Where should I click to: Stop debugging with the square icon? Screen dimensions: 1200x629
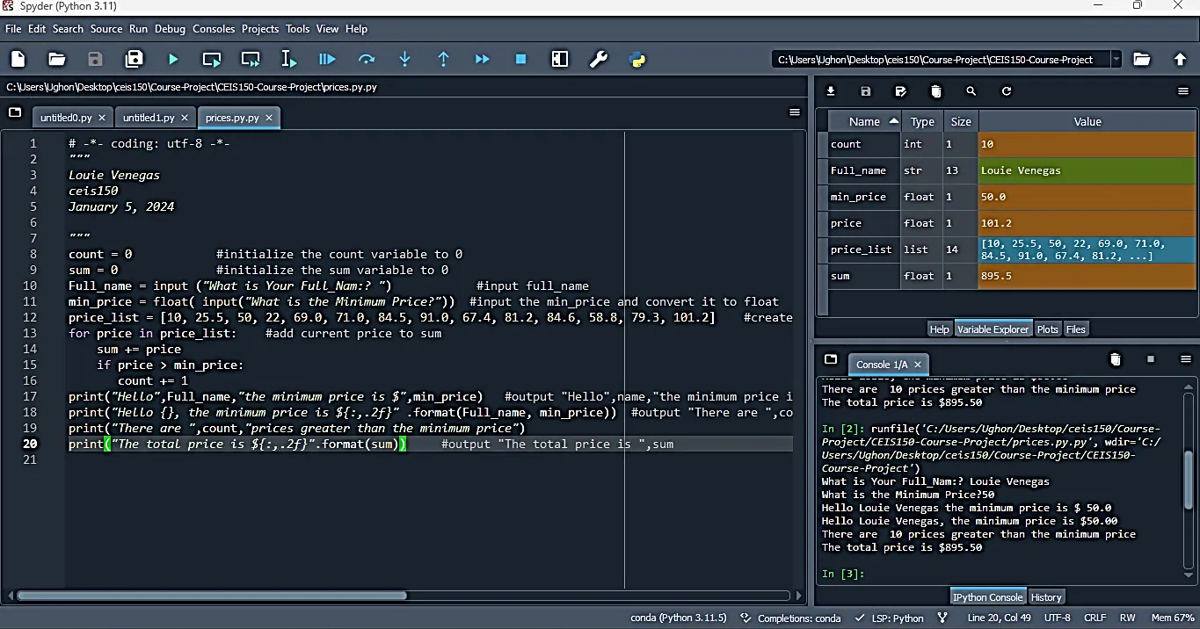pos(520,59)
